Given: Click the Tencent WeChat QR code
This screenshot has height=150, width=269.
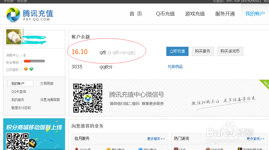Looking at the screenshot, I should 88,98.
